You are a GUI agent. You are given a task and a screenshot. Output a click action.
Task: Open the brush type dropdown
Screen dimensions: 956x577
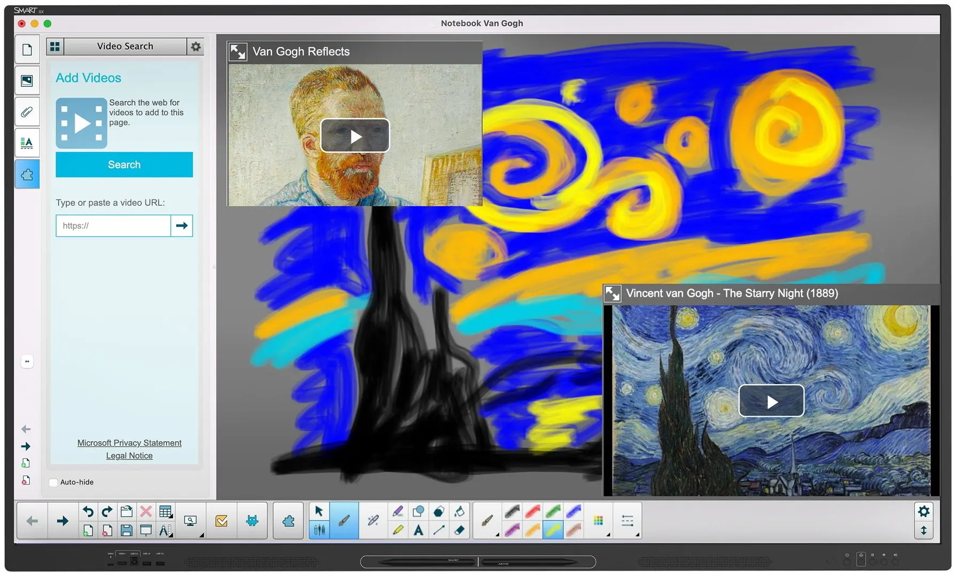click(x=487, y=520)
